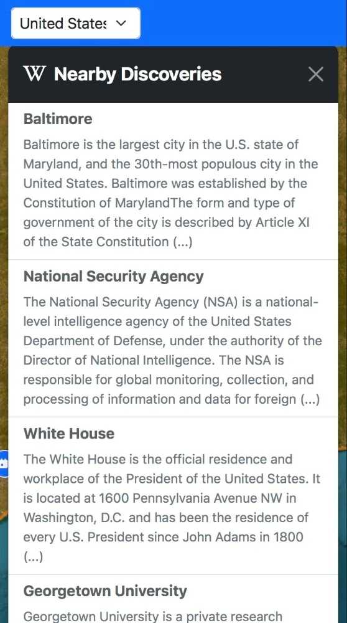Screen dimensions: 347x623
Task: Open the Georgetown University entry
Action: pyautogui.click(x=105, y=591)
